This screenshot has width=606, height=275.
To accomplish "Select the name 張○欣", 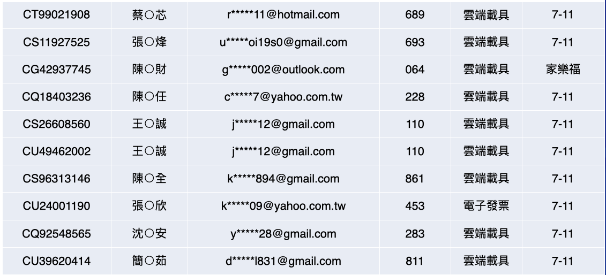I will pyautogui.click(x=149, y=206).
